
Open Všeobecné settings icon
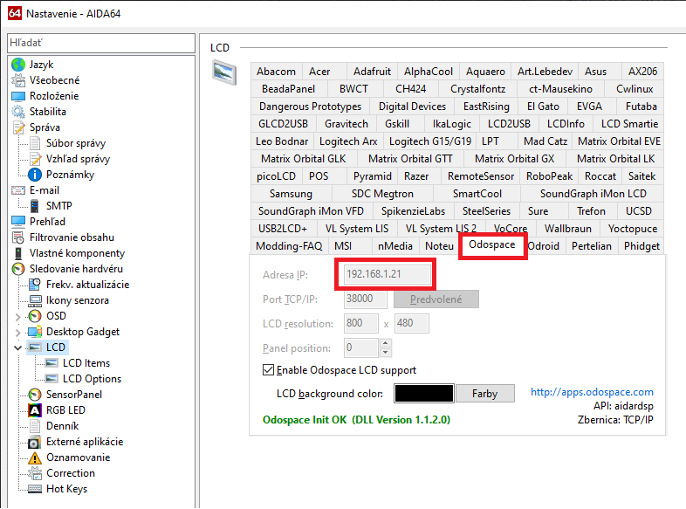pos(18,80)
